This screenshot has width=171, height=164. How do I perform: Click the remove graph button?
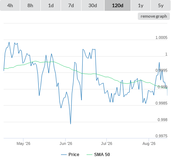click(x=154, y=16)
